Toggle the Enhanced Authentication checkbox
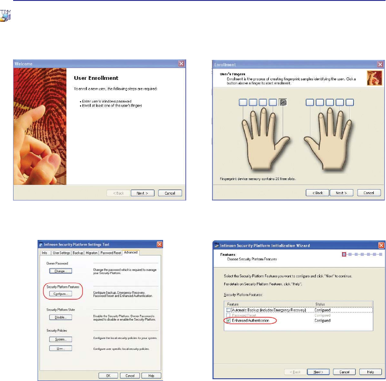 click(x=228, y=320)
